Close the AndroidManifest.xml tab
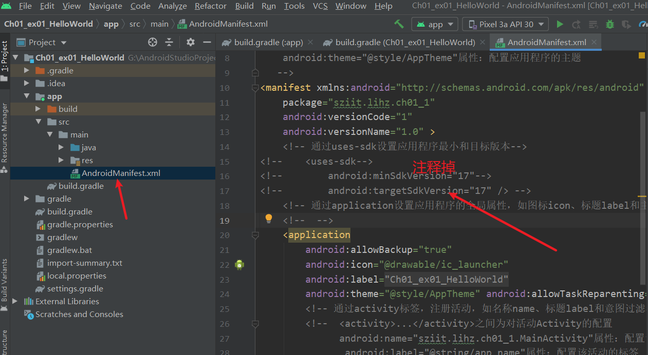The image size is (648, 355). click(x=594, y=43)
